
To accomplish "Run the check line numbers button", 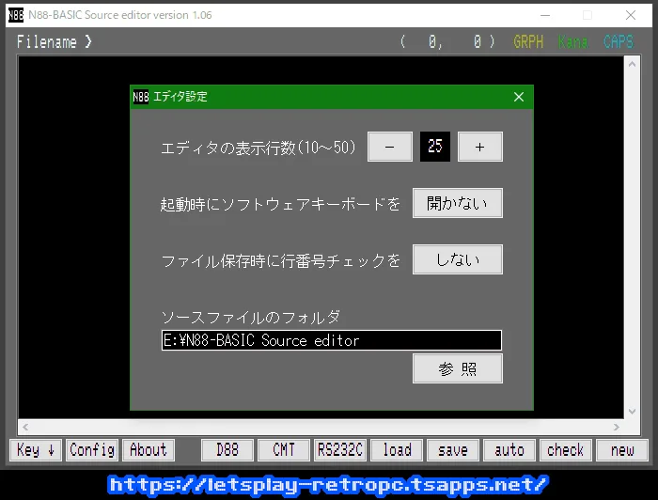I will tap(566, 450).
